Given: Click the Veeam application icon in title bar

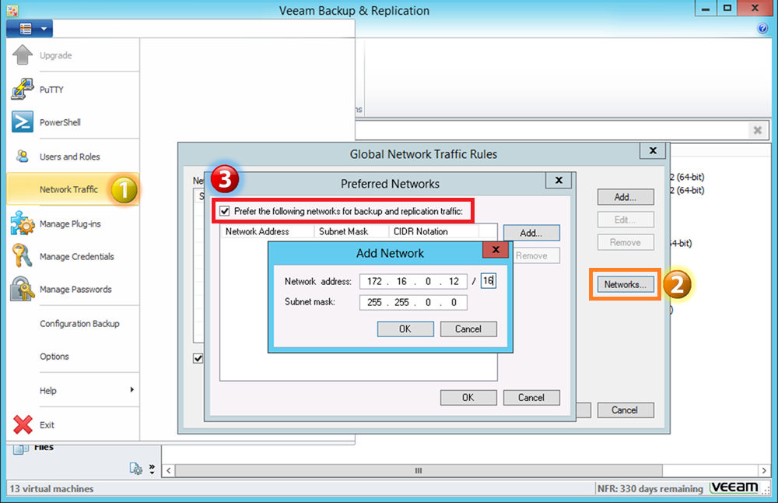Looking at the screenshot, I should coord(12,10).
